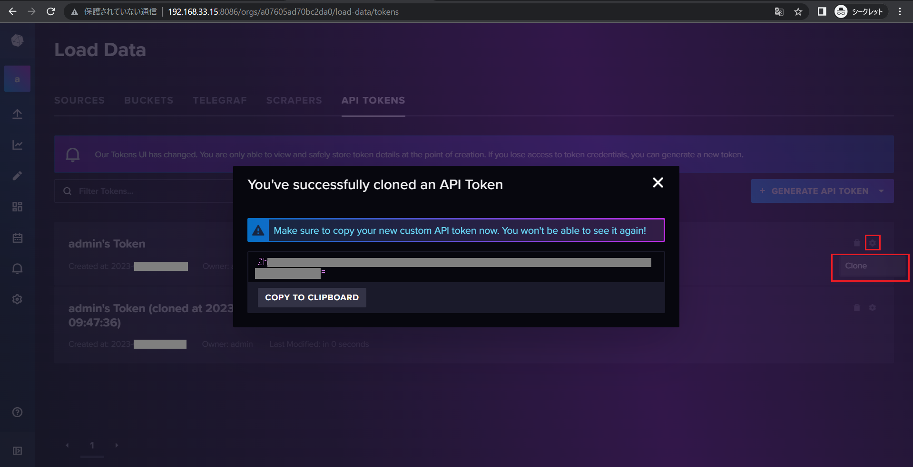Open Notebooks pencil icon in sidebar
This screenshot has height=467, width=913.
[x=18, y=176]
